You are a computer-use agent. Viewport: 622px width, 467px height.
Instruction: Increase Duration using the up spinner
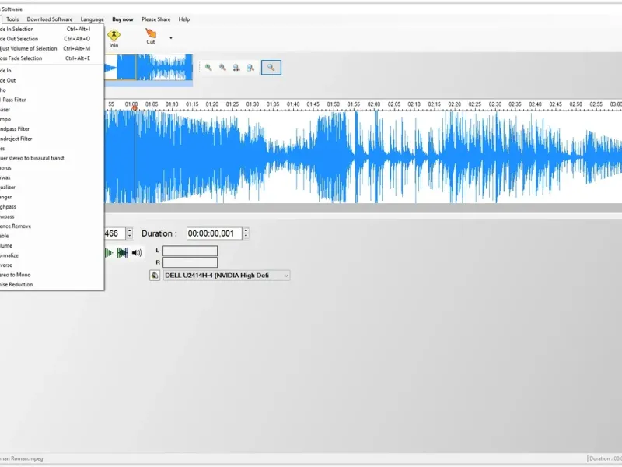point(246,230)
